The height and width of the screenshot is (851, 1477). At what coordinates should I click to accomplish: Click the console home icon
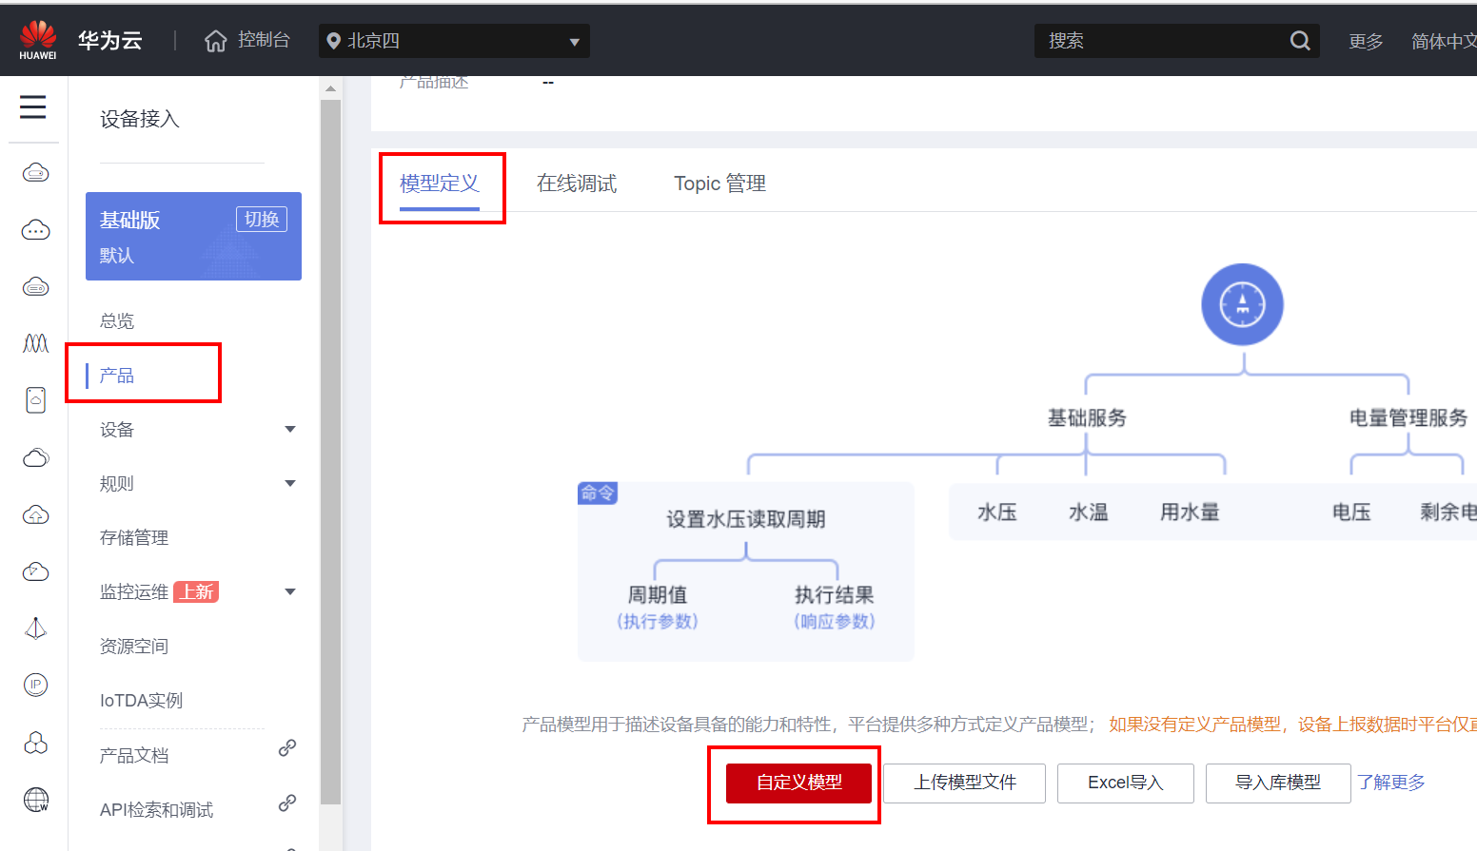pyautogui.click(x=216, y=41)
